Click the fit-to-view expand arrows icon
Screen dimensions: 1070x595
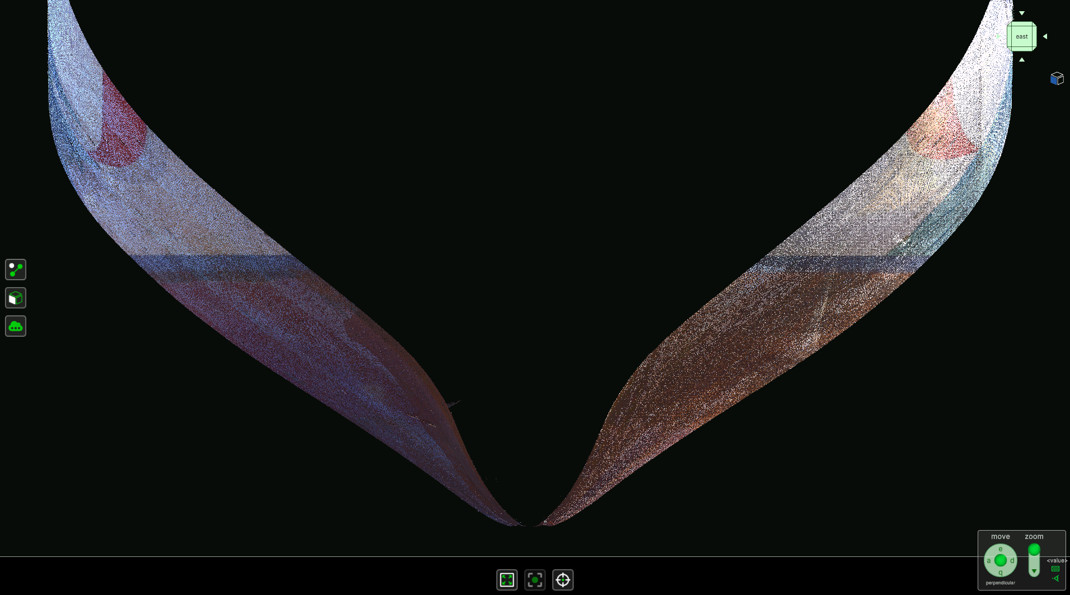tap(507, 580)
